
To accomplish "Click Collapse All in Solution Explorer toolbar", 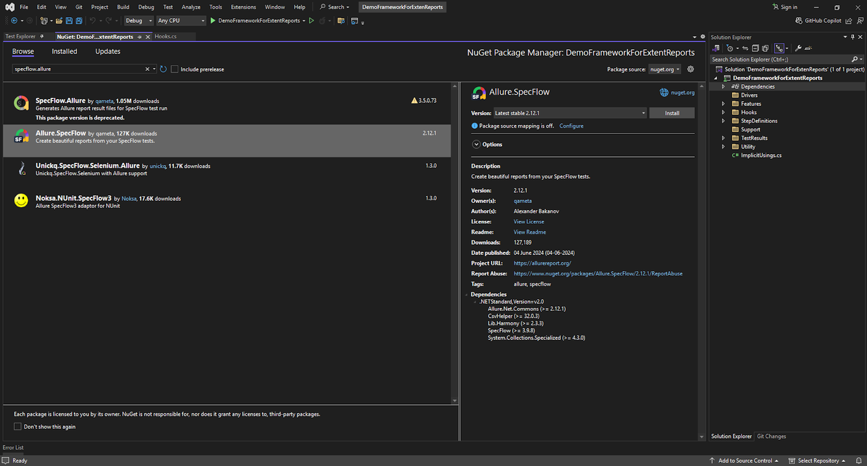I will tap(756, 48).
